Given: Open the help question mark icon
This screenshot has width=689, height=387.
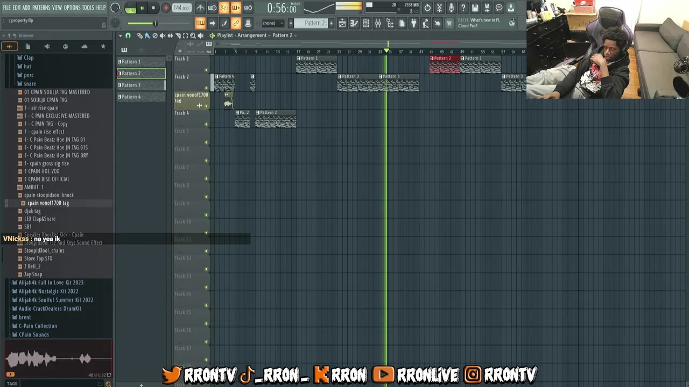Looking at the screenshot, I should pos(463,8).
